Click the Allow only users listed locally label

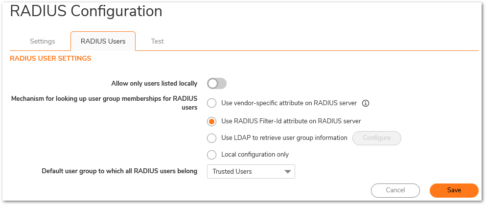pyautogui.click(x=154, y=84)
